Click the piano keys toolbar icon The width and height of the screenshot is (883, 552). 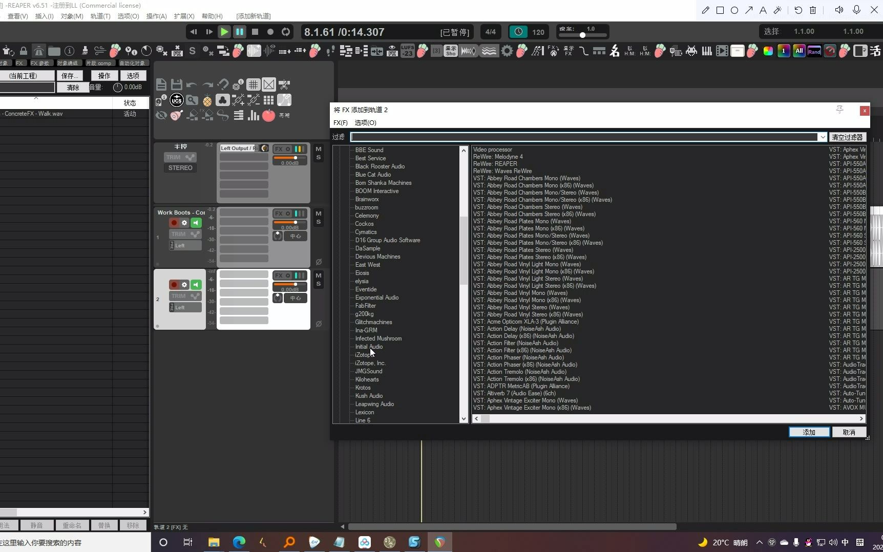707,51
